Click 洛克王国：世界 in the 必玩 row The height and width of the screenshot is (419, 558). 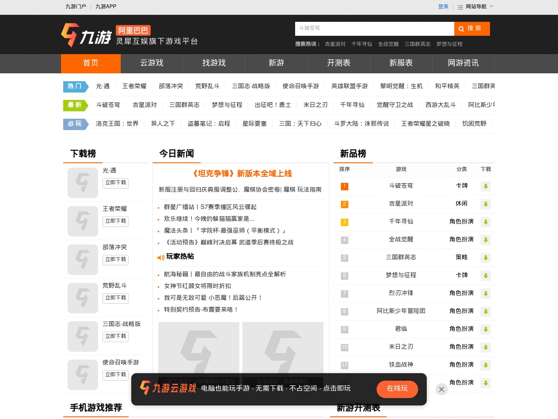pyautogui.click(x=117, y=124)
